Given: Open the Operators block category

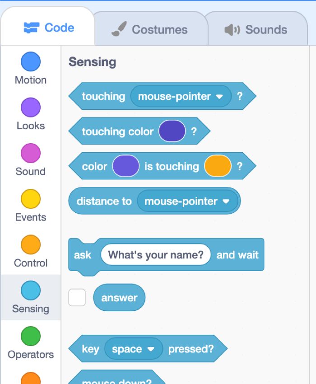Looking at the screenshot, I should coord(31,336).
